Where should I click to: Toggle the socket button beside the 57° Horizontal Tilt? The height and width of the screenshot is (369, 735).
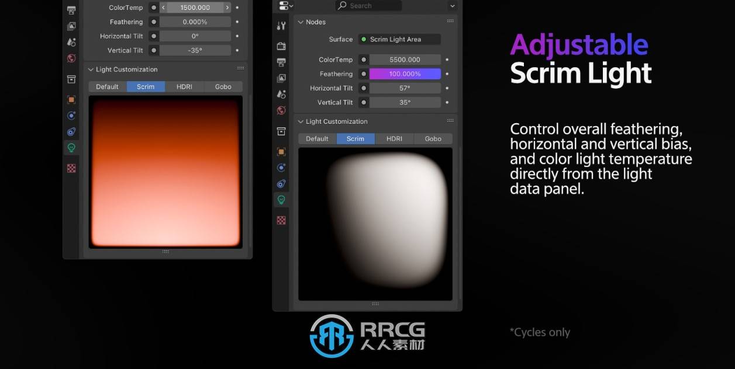[364, 88]
